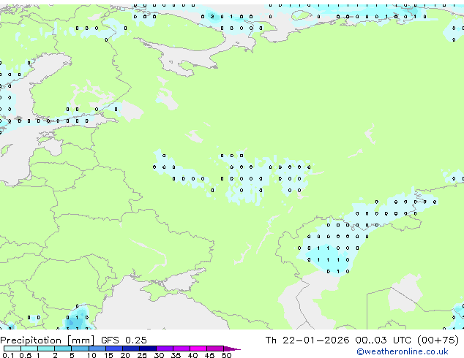Click the legend label '40'

(192, 355)
